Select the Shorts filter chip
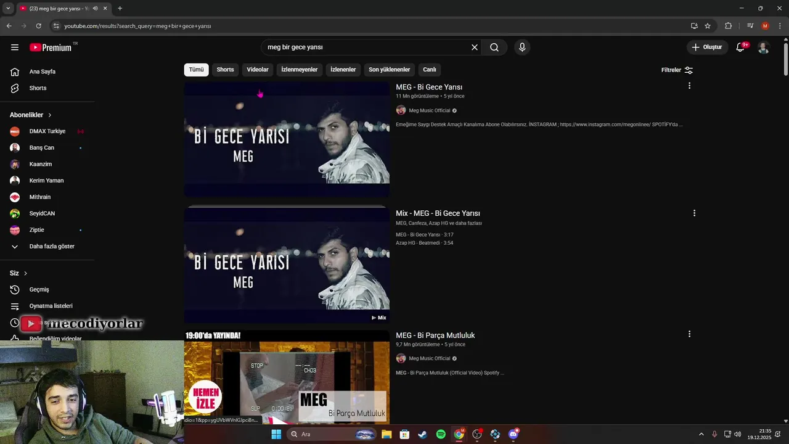Image resolution: width=789 pixels, height=444 pixels. pyautogui.click(x=225, y=70)
